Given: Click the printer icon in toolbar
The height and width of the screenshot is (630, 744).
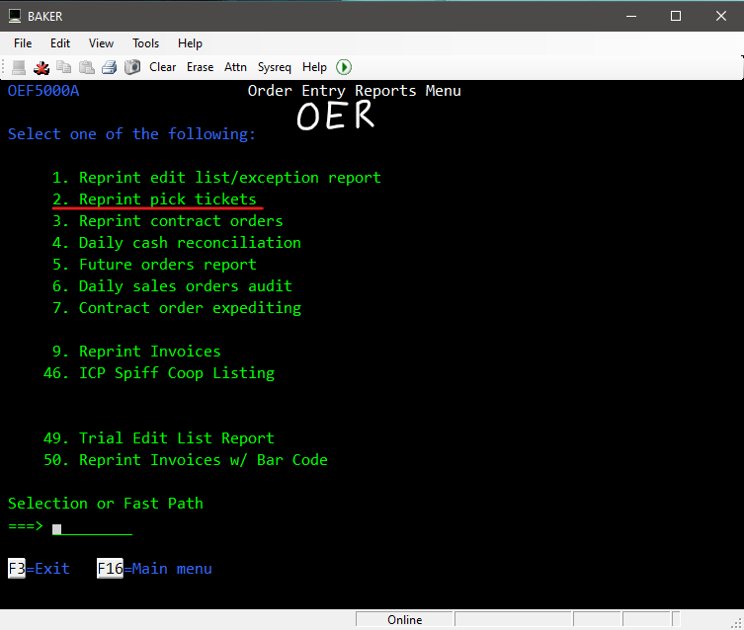Looking at the screenshot, I should pyautogui.click(x=110, y=67).
